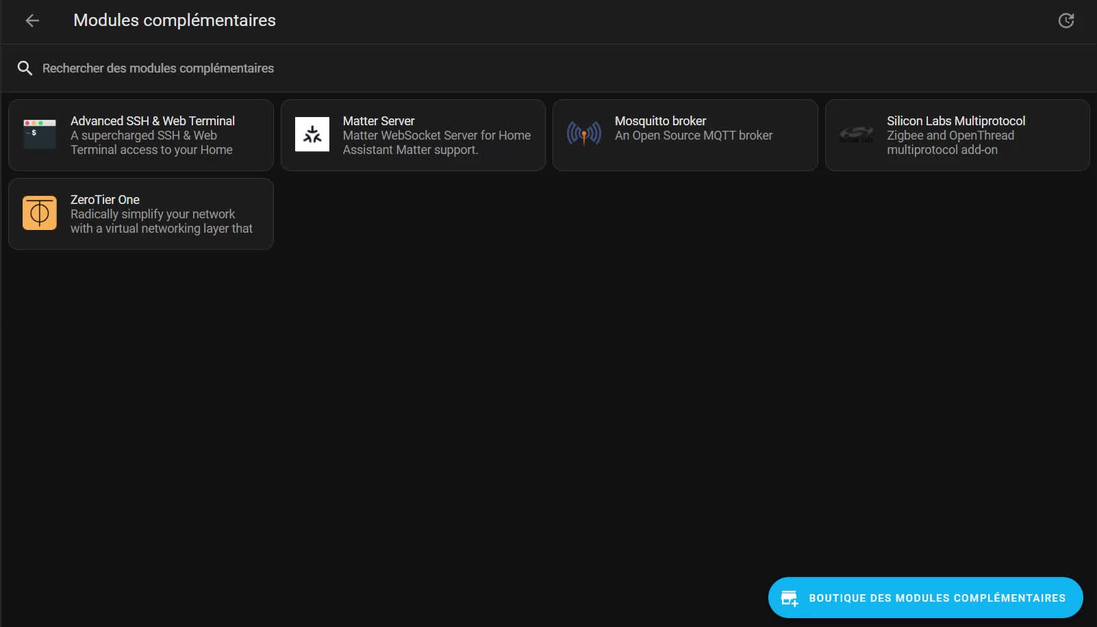
Task: Click 'Radically simplify your network' description
Action: click(153, 214)
